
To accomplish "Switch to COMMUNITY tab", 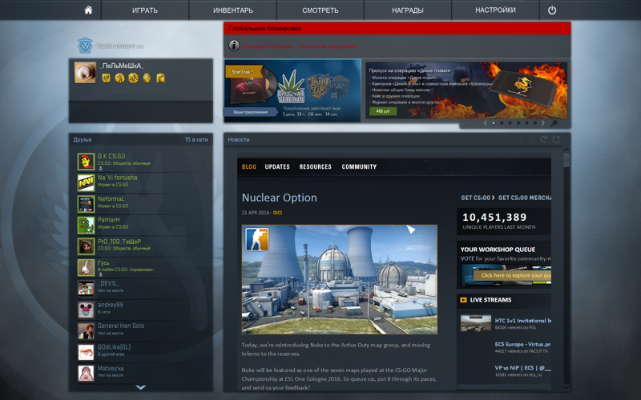I will coord(359,166).
